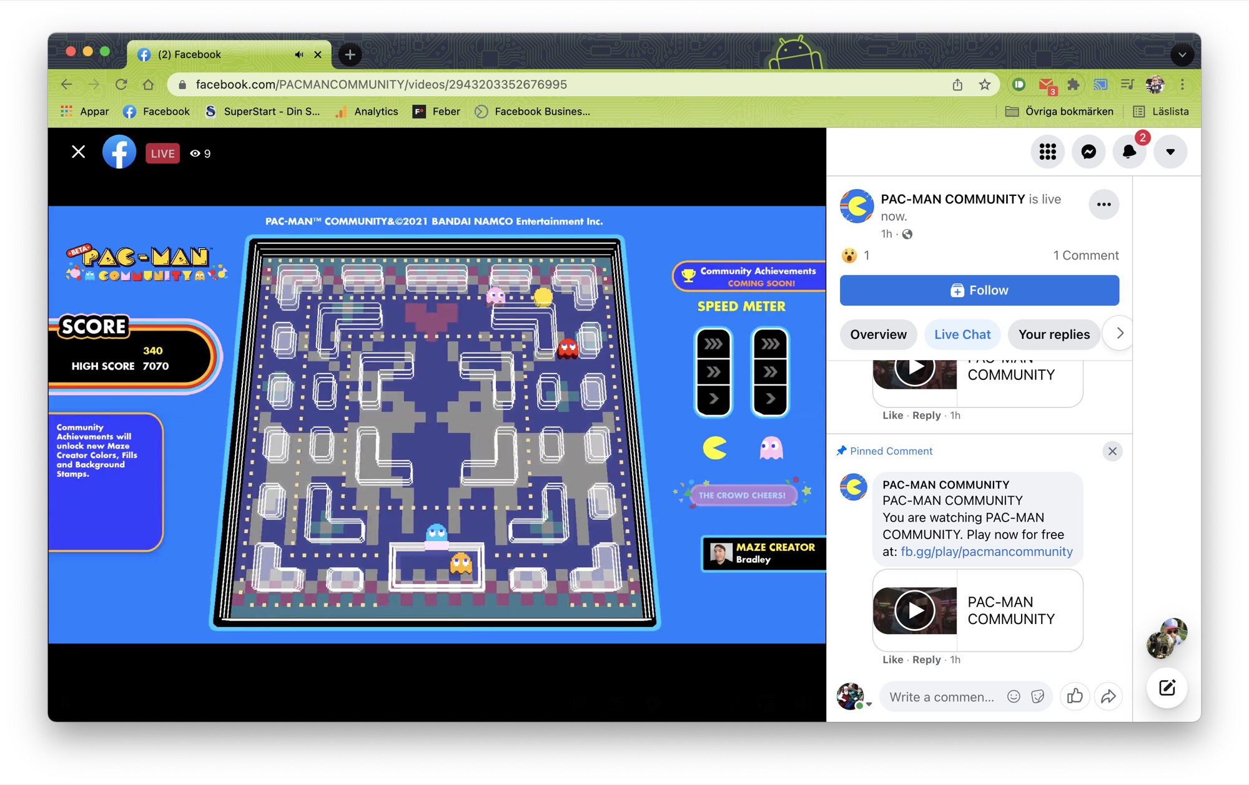Open the fb.gg/play/pacmancommunity link
Viewport: 1249px width, 785px height.
985,552
